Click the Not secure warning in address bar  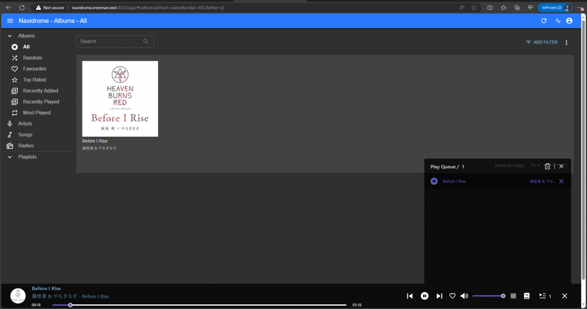click(50, 7)
